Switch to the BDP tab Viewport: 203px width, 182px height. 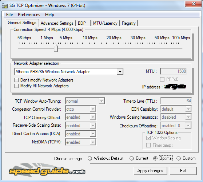(83, 23)
